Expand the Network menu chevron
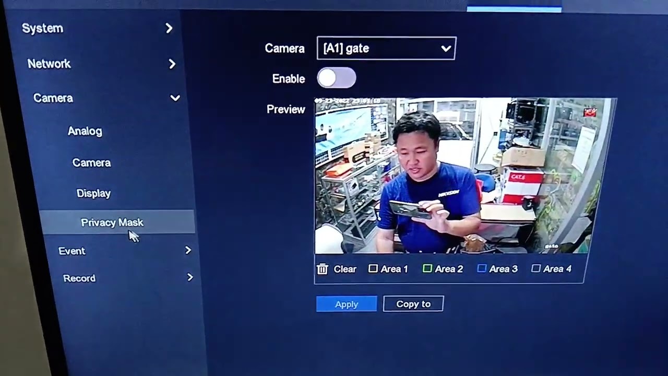The image size is (668, 376). 172,64
